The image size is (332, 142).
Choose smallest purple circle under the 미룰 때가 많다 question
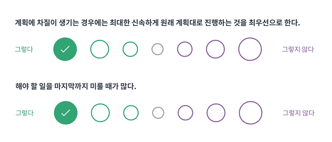coord(185,113)
